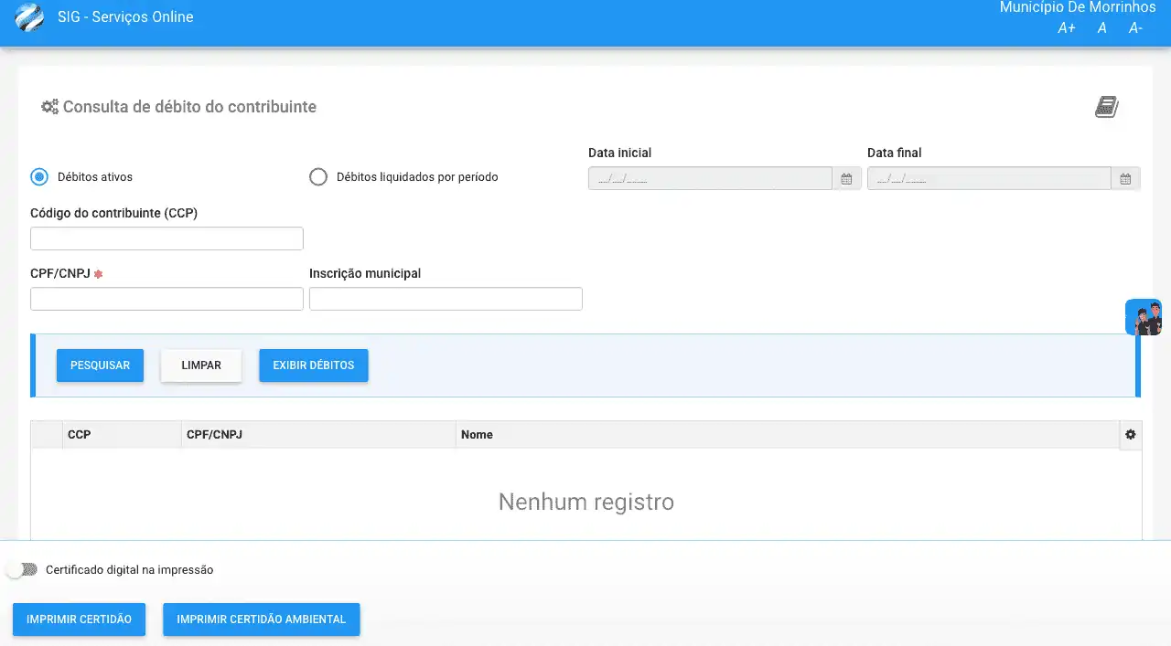Focus the Código do contribuinte field
Viewport: 1171px width, 646px height.
(167, 238)
